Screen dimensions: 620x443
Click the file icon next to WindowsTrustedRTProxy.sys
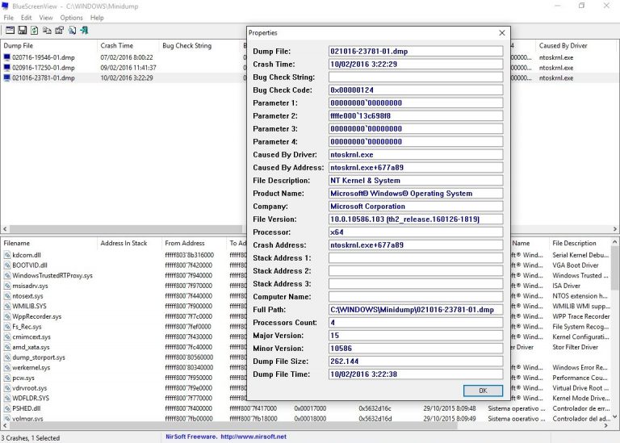[x=7, y=275]
